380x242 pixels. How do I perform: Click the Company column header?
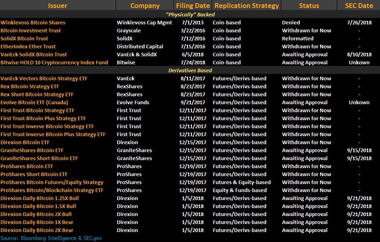point(145,6)
